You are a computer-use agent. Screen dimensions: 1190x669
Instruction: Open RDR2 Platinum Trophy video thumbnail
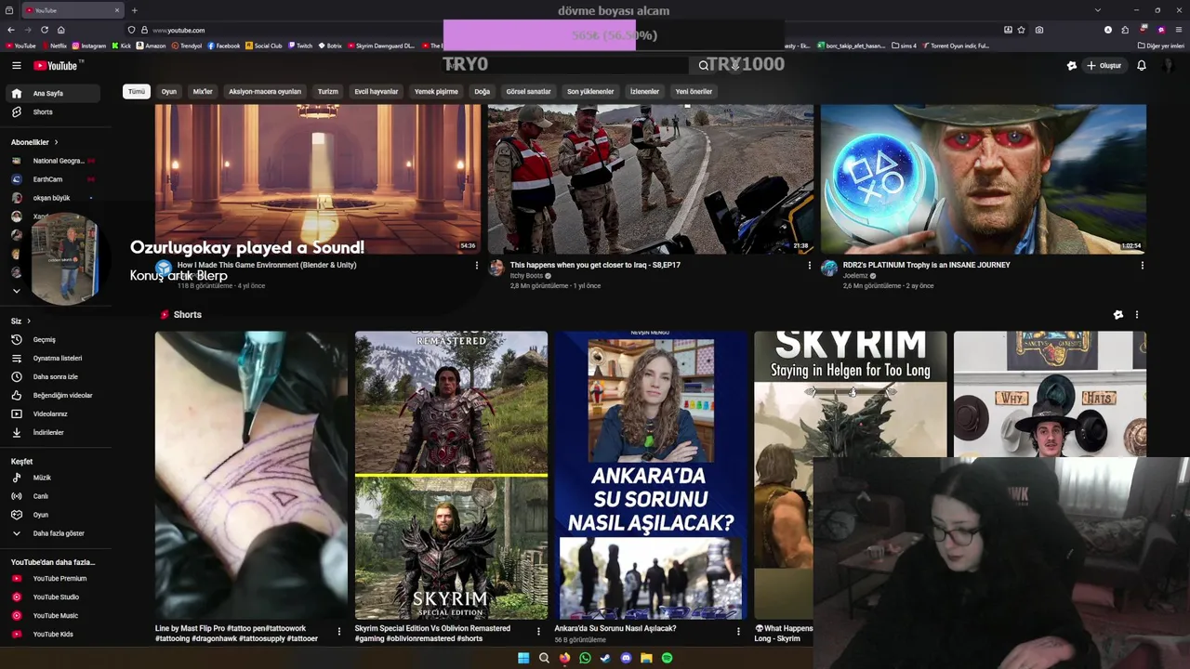click(983, 178)
